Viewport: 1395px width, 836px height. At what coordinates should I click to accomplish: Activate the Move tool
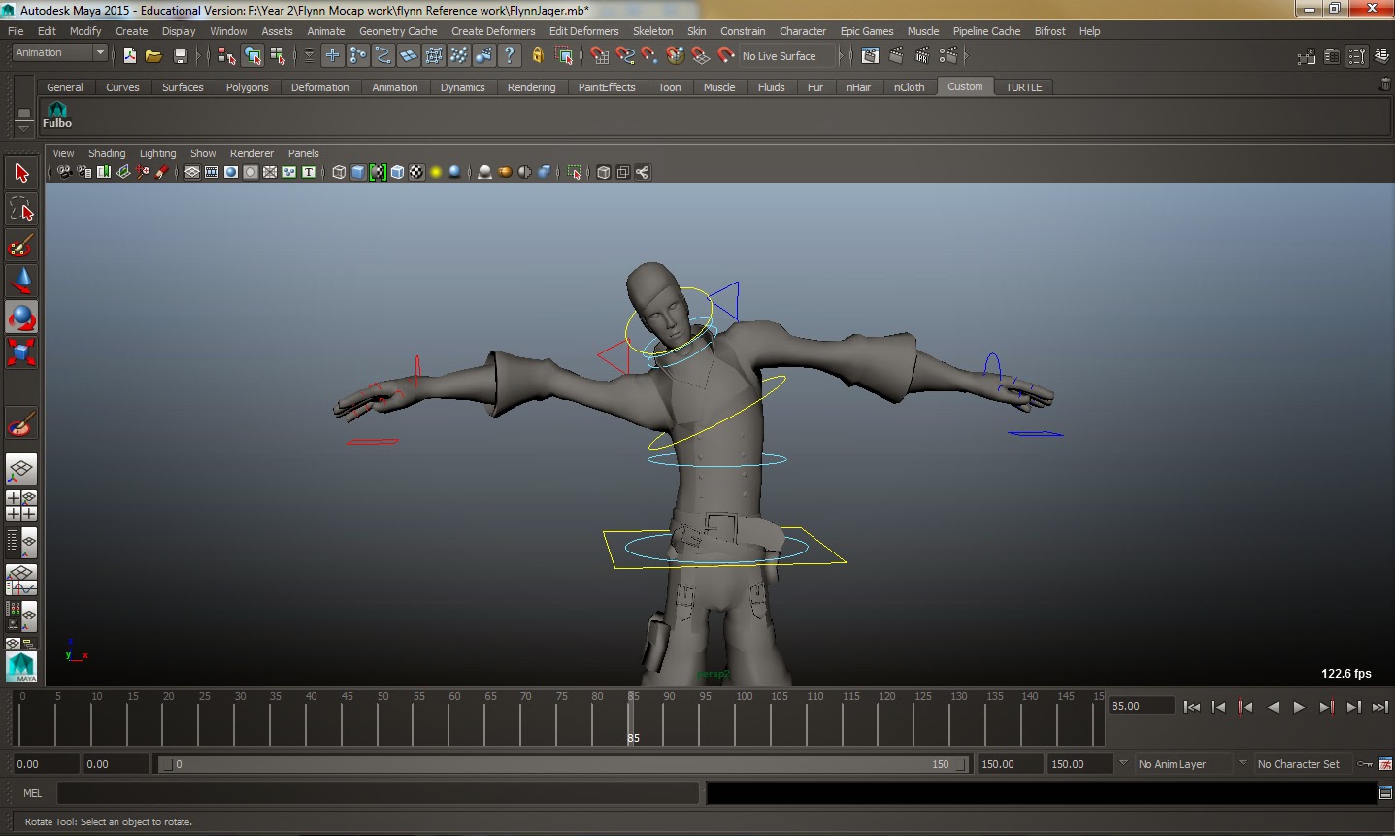click(21, 281)
